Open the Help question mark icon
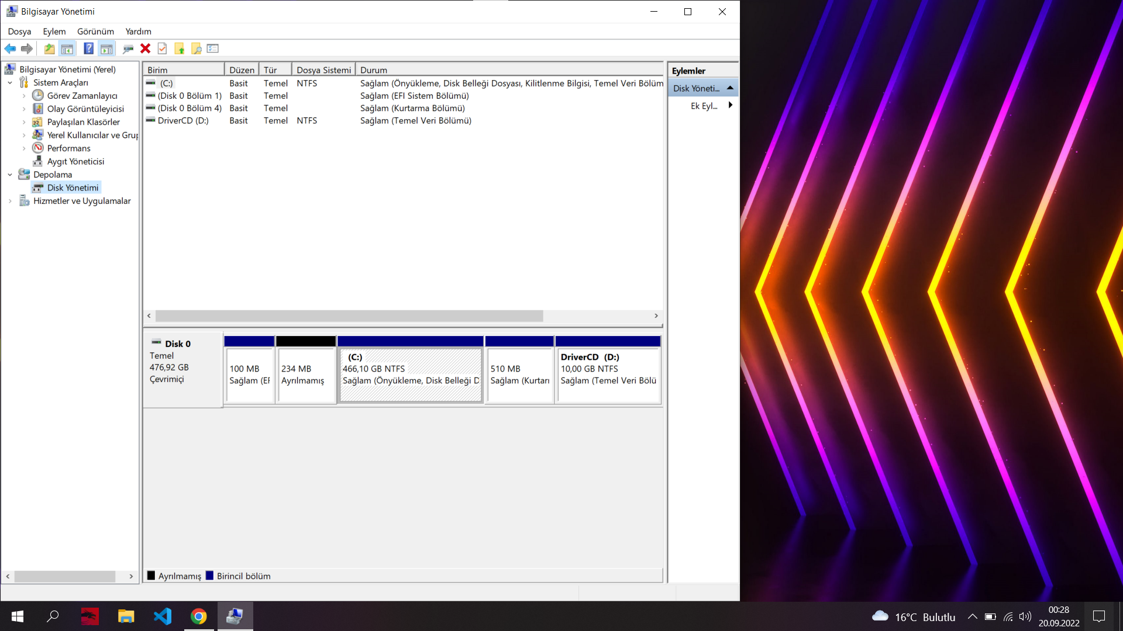Viewport: 1123px width, 631px height. pyautogui.click(x=88, y=48)
